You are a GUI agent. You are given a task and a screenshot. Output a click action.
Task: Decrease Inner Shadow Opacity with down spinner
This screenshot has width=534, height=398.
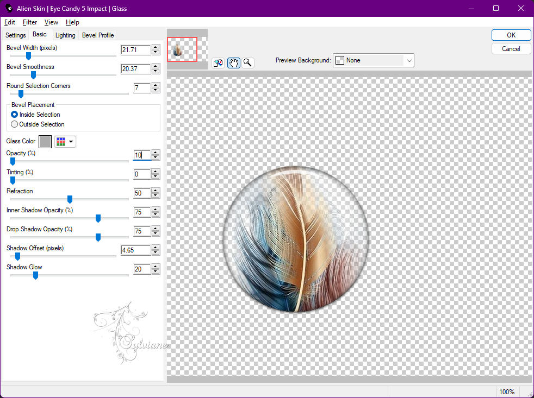coord(156,214)
